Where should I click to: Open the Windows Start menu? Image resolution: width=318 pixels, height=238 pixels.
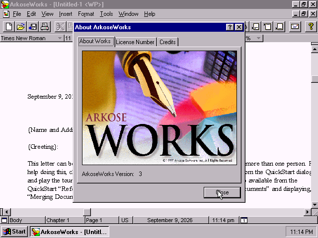coord(14,232)
